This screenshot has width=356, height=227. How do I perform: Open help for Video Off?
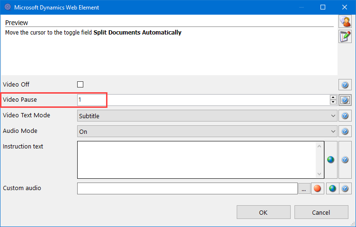point(345,85)
